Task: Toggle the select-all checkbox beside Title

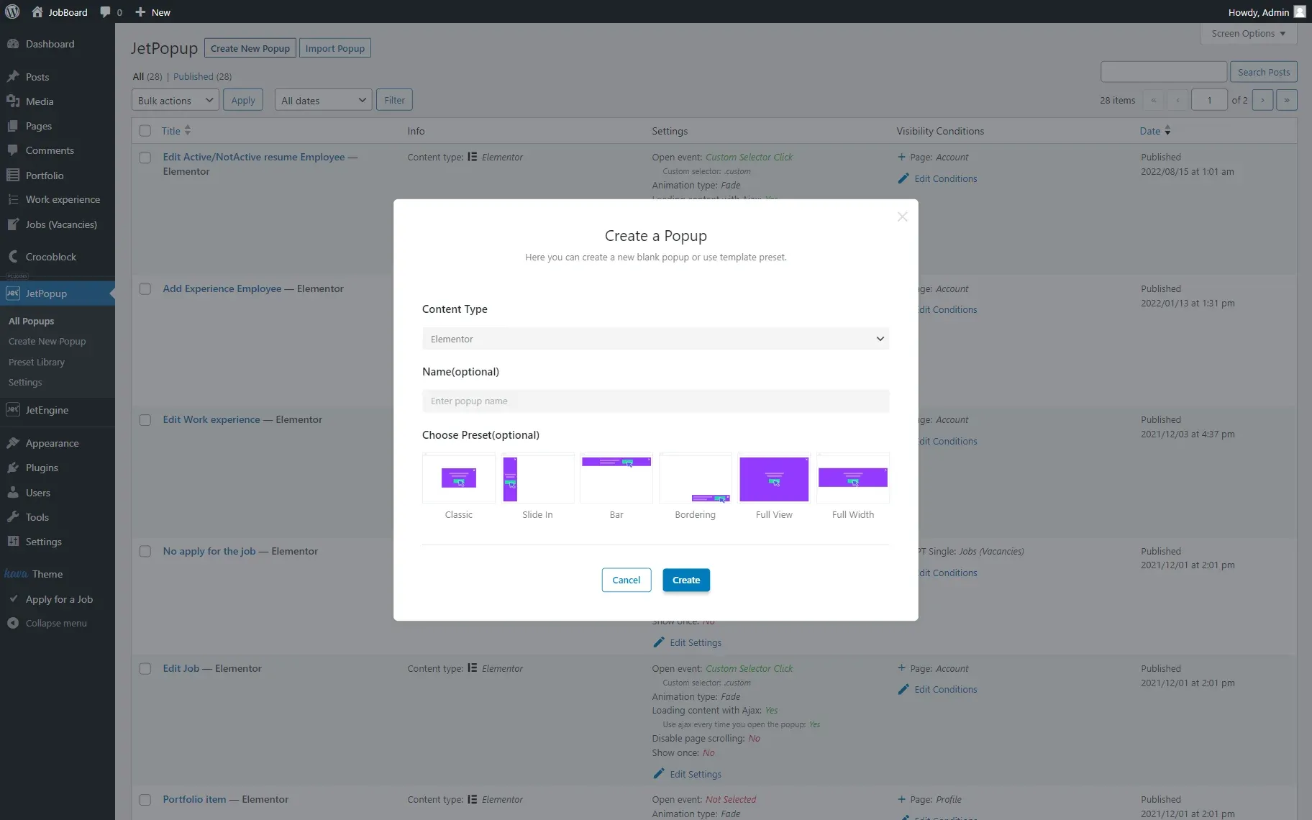Action: point(145,131)
